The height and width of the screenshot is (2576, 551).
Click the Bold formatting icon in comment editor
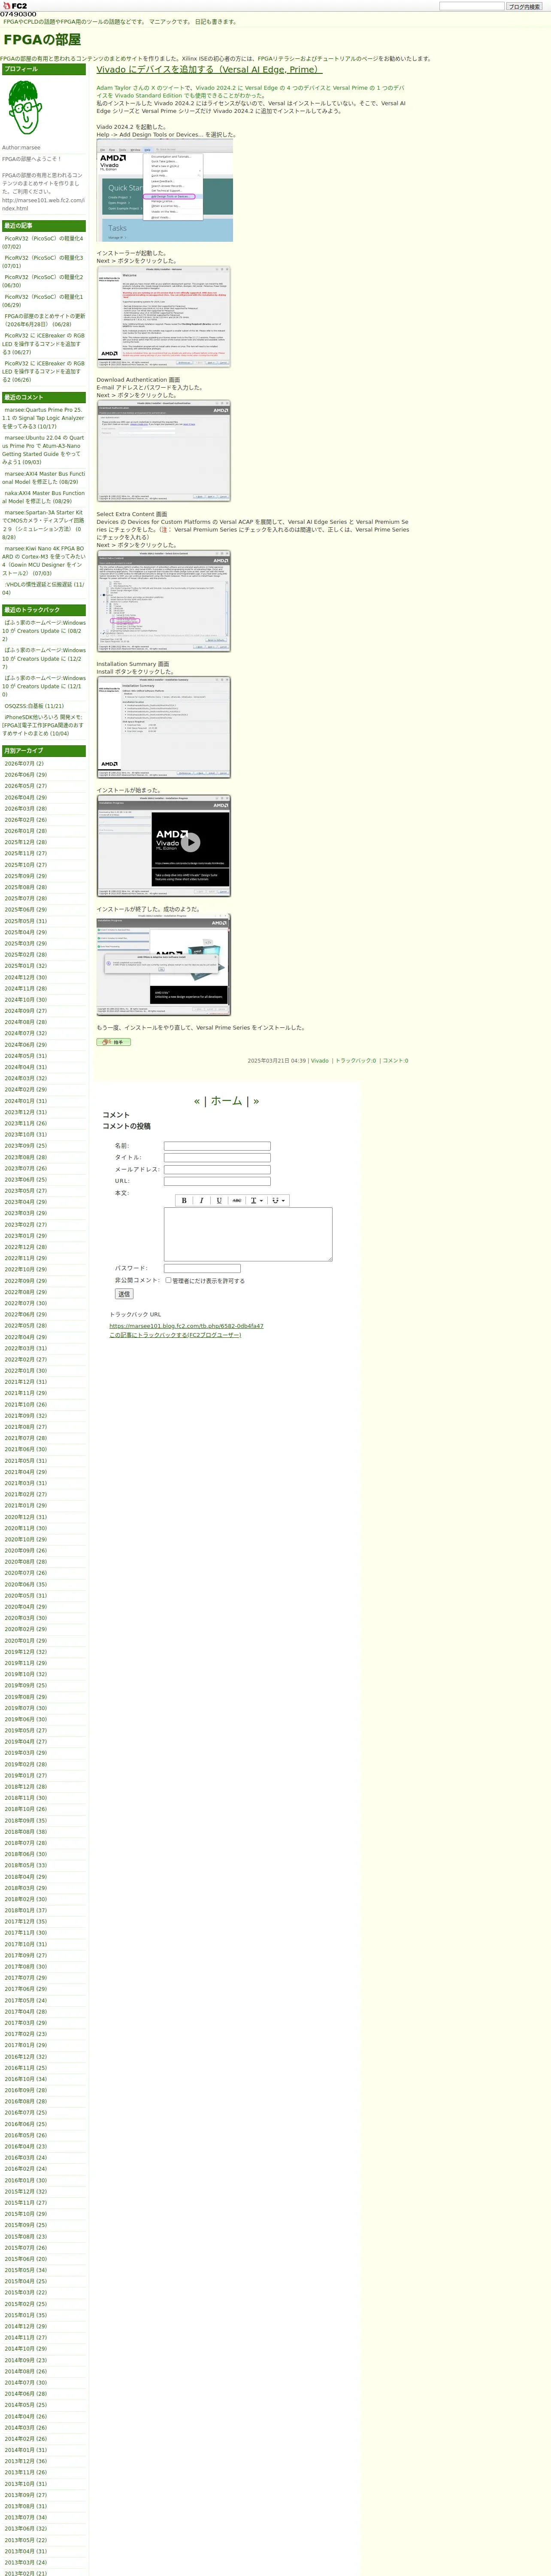click(x=184, y=1200)
